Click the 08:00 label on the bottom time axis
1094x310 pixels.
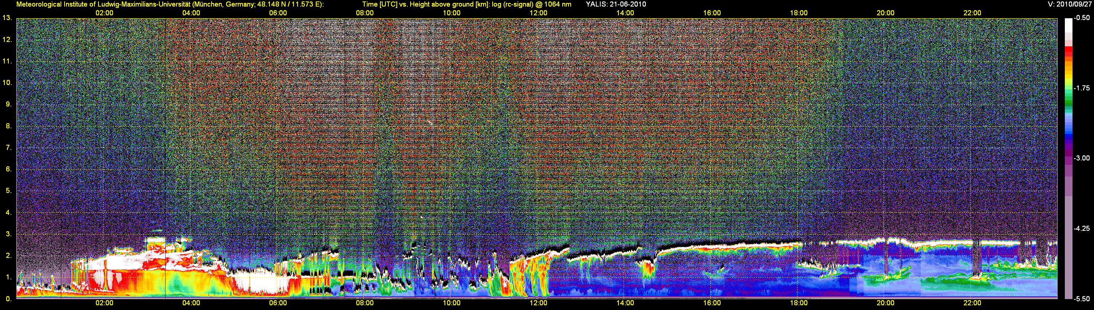365,303
